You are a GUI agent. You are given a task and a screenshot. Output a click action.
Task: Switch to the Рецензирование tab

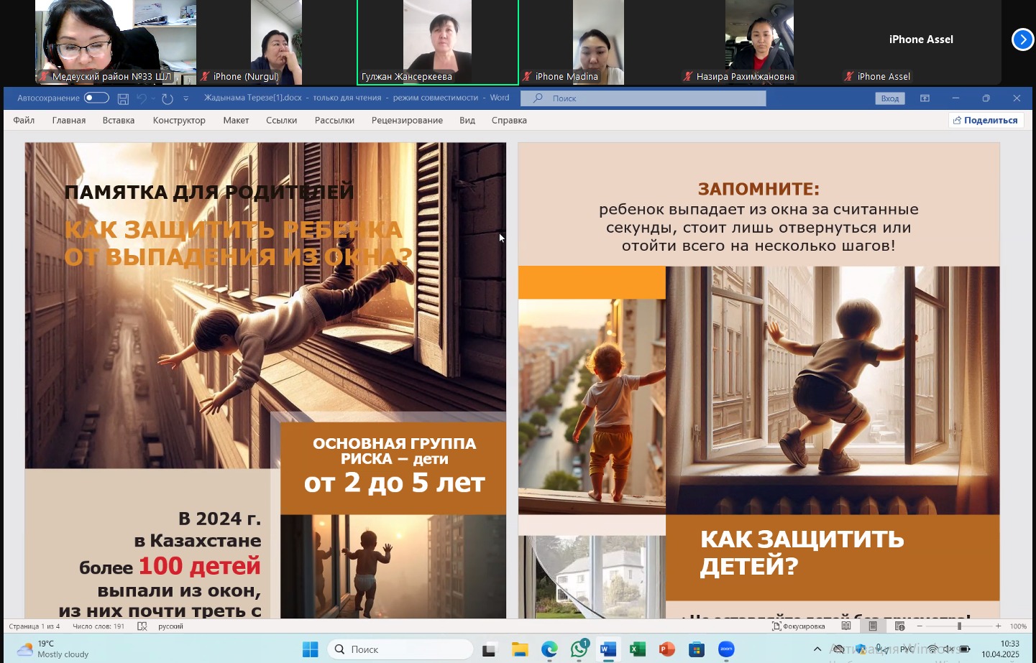tap(407, 120)
